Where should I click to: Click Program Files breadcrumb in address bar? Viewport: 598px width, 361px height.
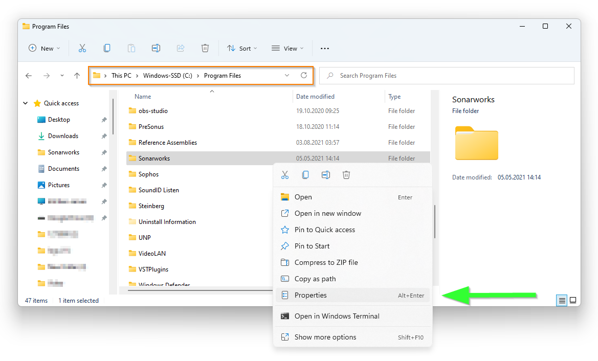pos(223,76)
